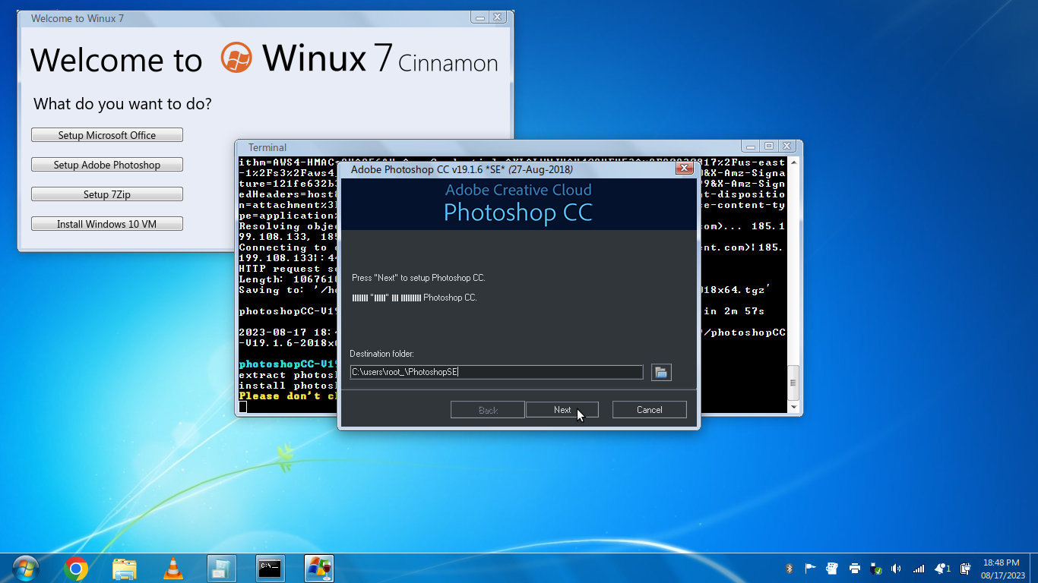Screen dimensions: 1038x583
Task: Cancel the Photoshop CC setup
Action: click(x=650, y=410)
